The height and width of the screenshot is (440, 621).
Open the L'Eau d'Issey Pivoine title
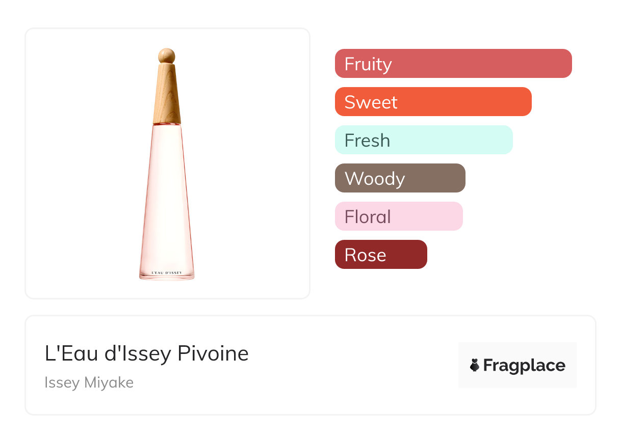[x=147, y=353]
